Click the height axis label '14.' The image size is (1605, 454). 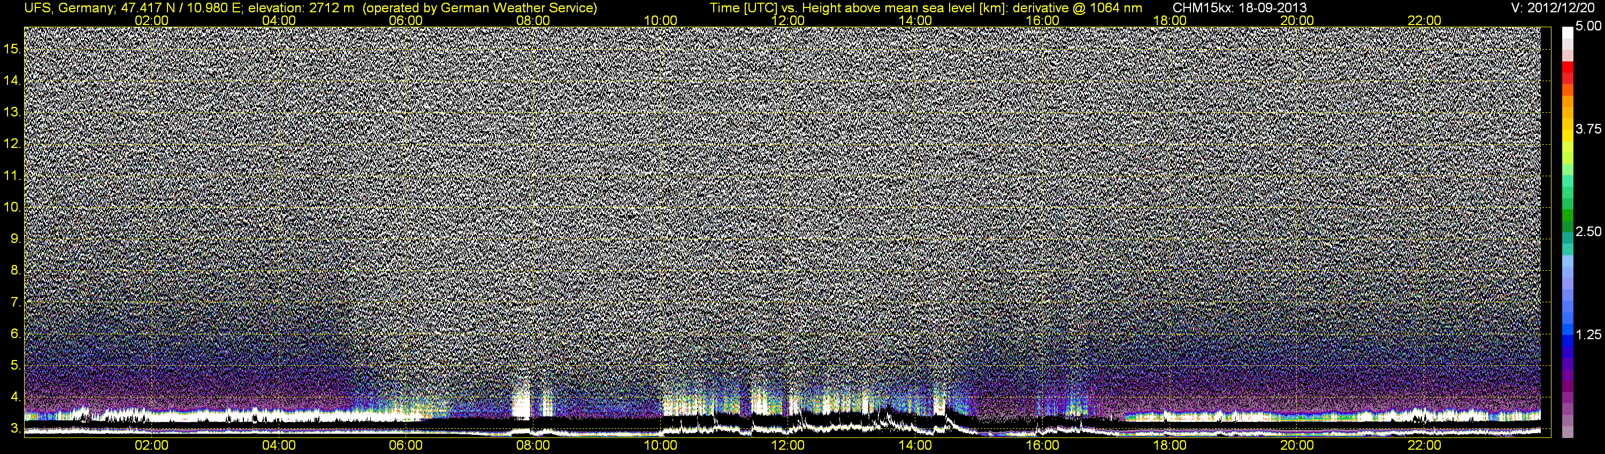[x=12, y=80]
